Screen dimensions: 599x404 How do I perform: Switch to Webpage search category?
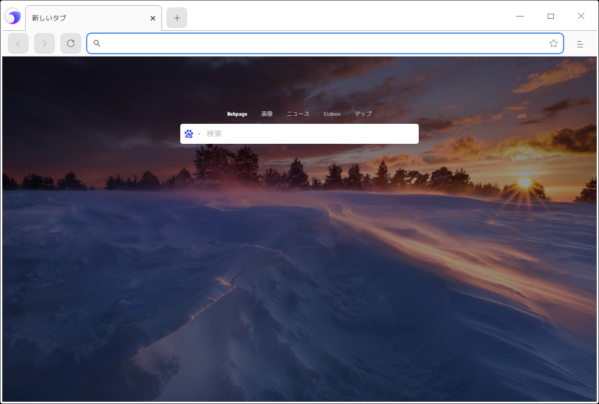(x=237, y=114)
